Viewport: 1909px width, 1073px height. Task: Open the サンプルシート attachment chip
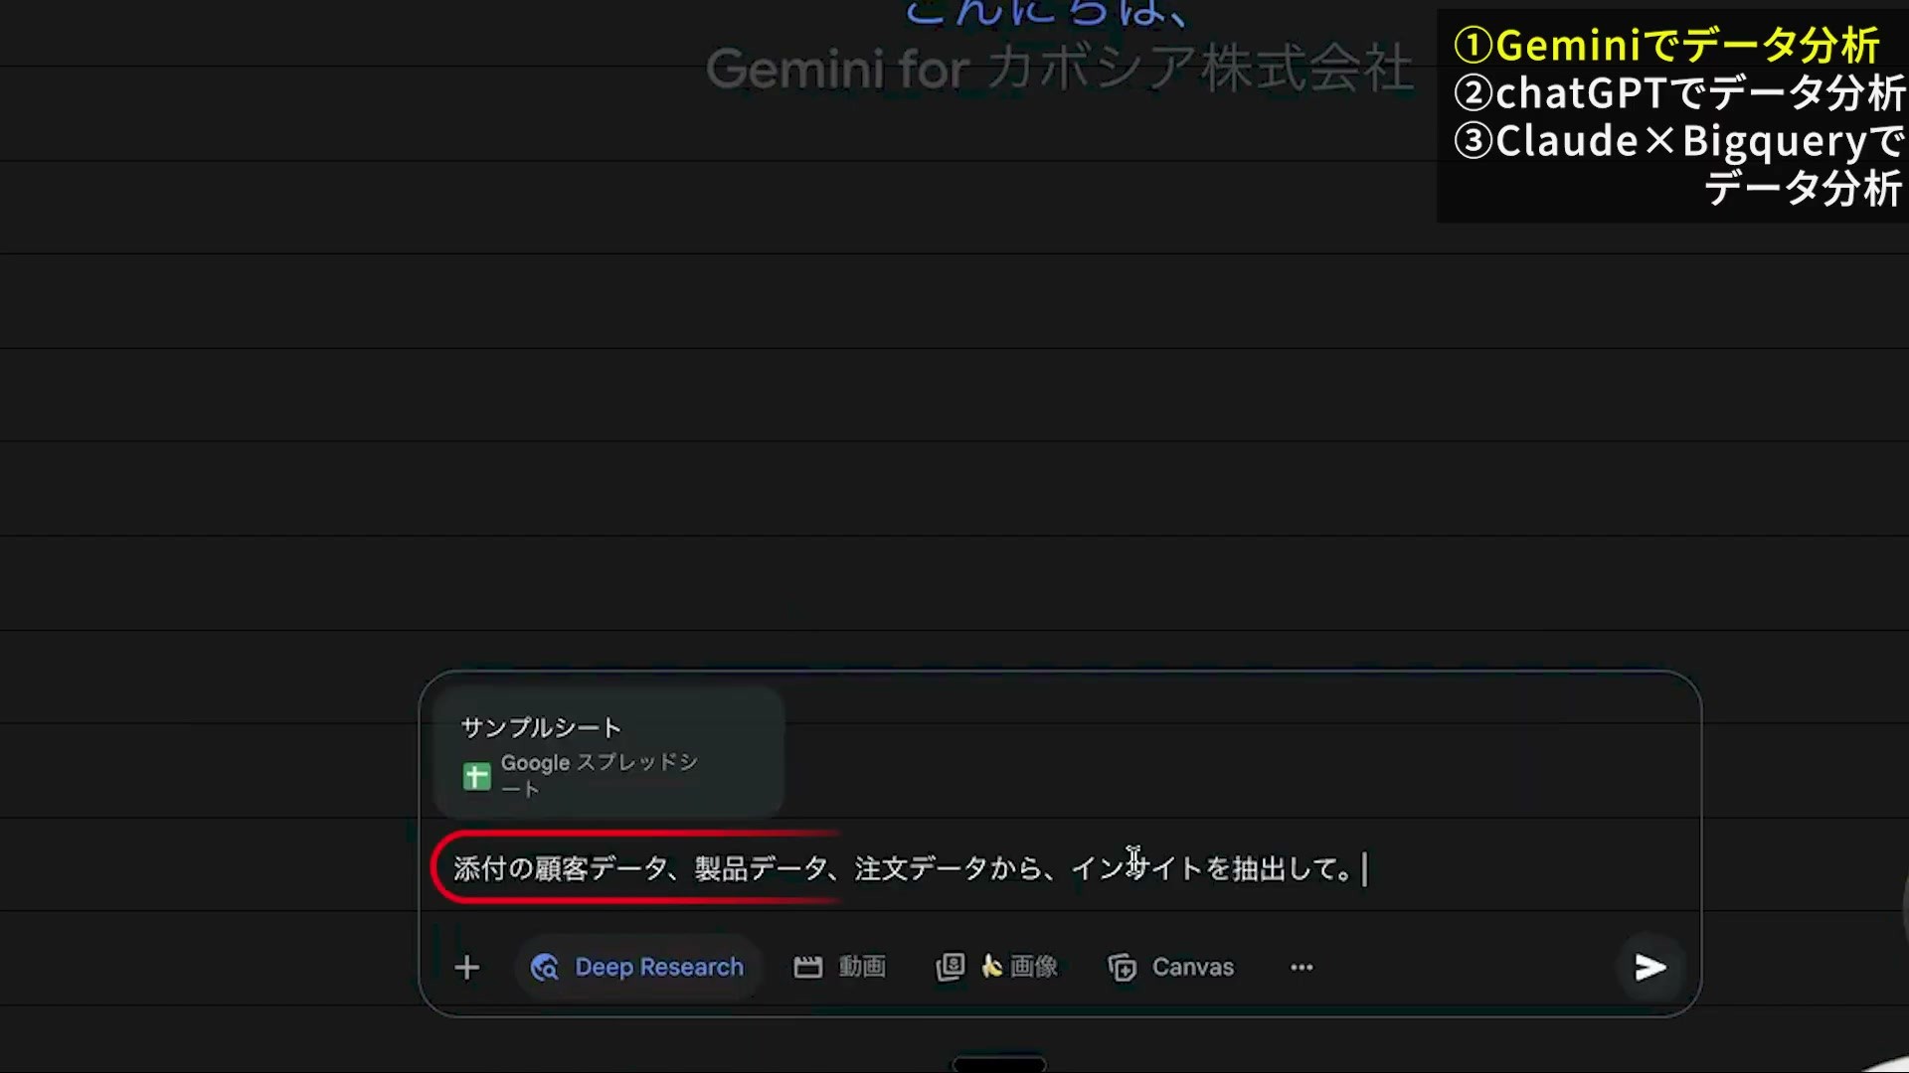point(608,752)
